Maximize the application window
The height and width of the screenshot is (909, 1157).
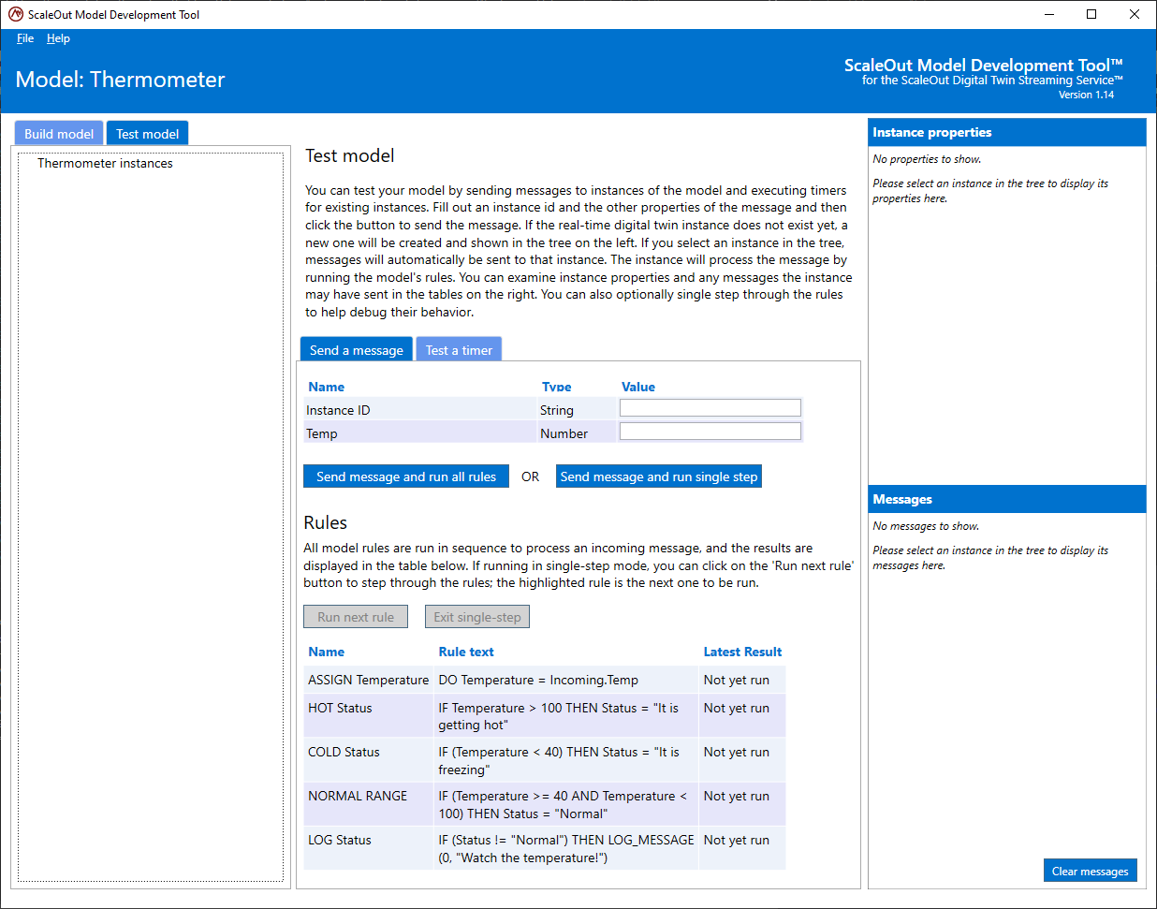click(x=1091, y=14)
